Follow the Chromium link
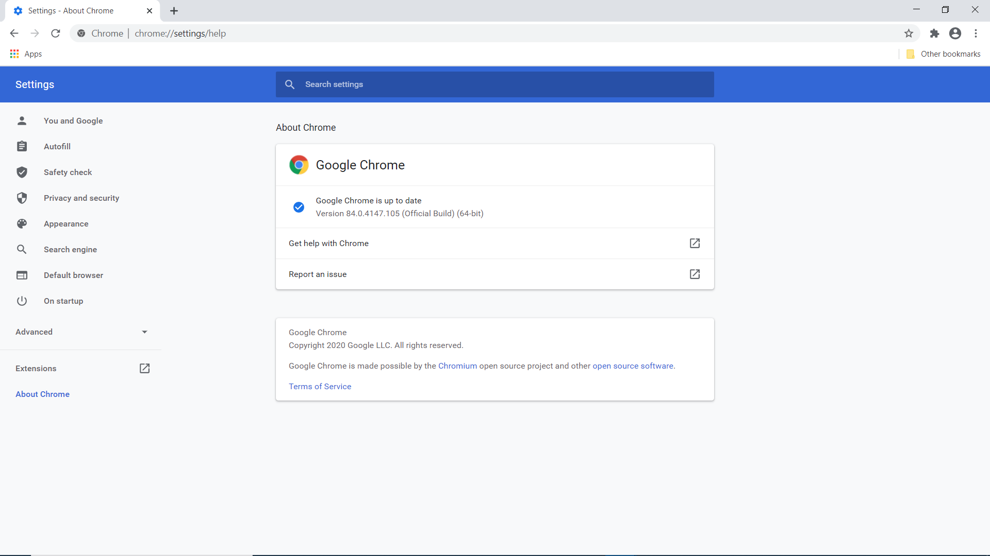The width and height of the screenshot is (990, 556). pyautogui.click(x=457, y=366)
